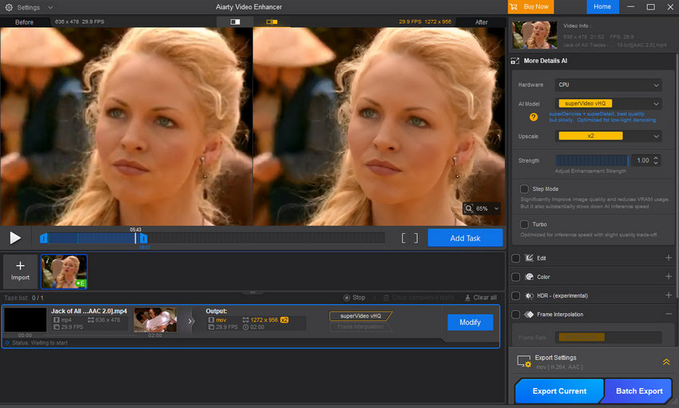Select the side-by-side compare view icon
Viewport: 679px width, 408px height.
click(272, 22)
